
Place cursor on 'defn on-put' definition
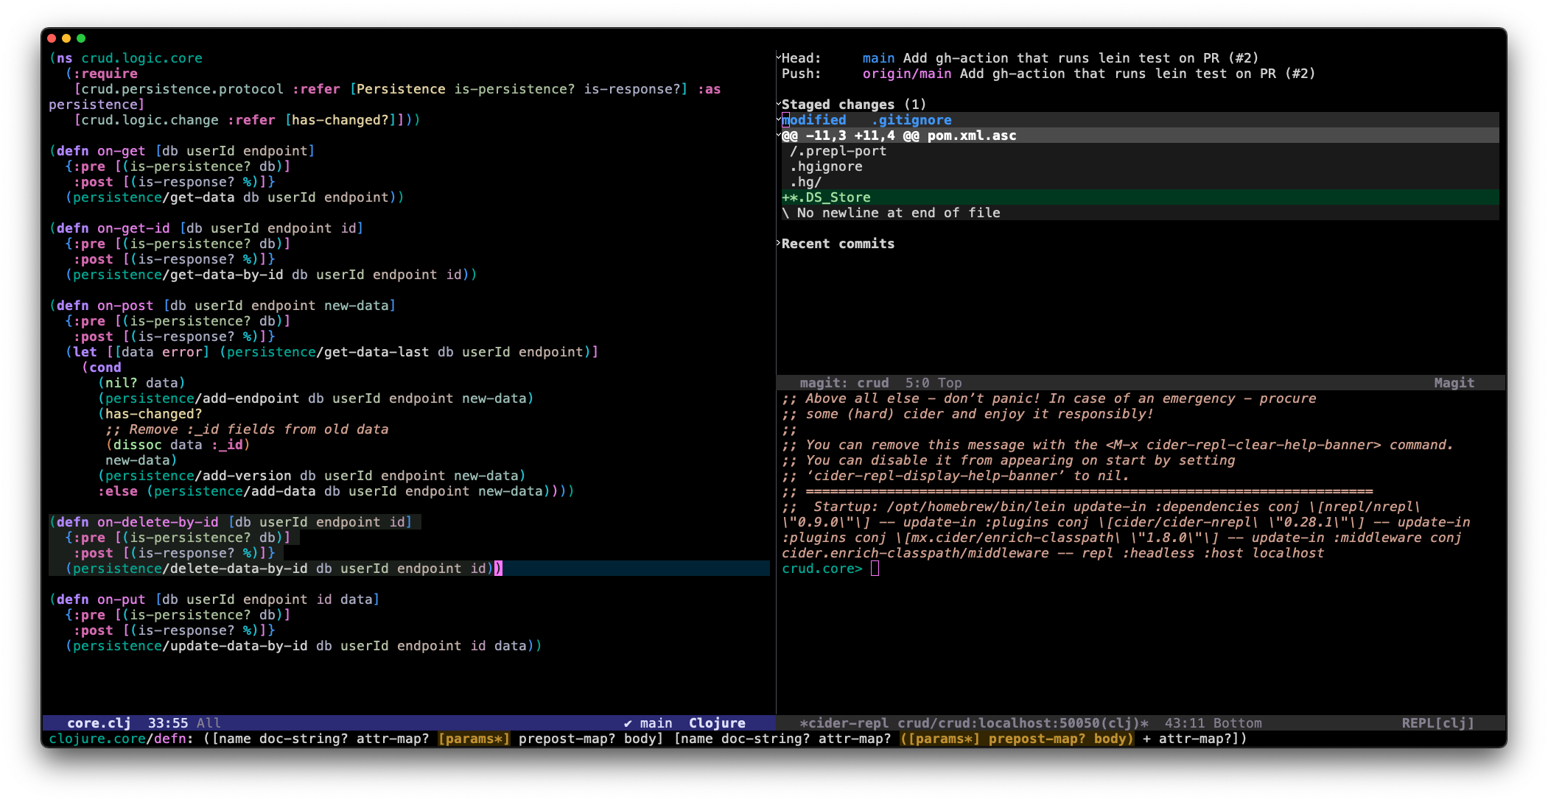[101, 599]
